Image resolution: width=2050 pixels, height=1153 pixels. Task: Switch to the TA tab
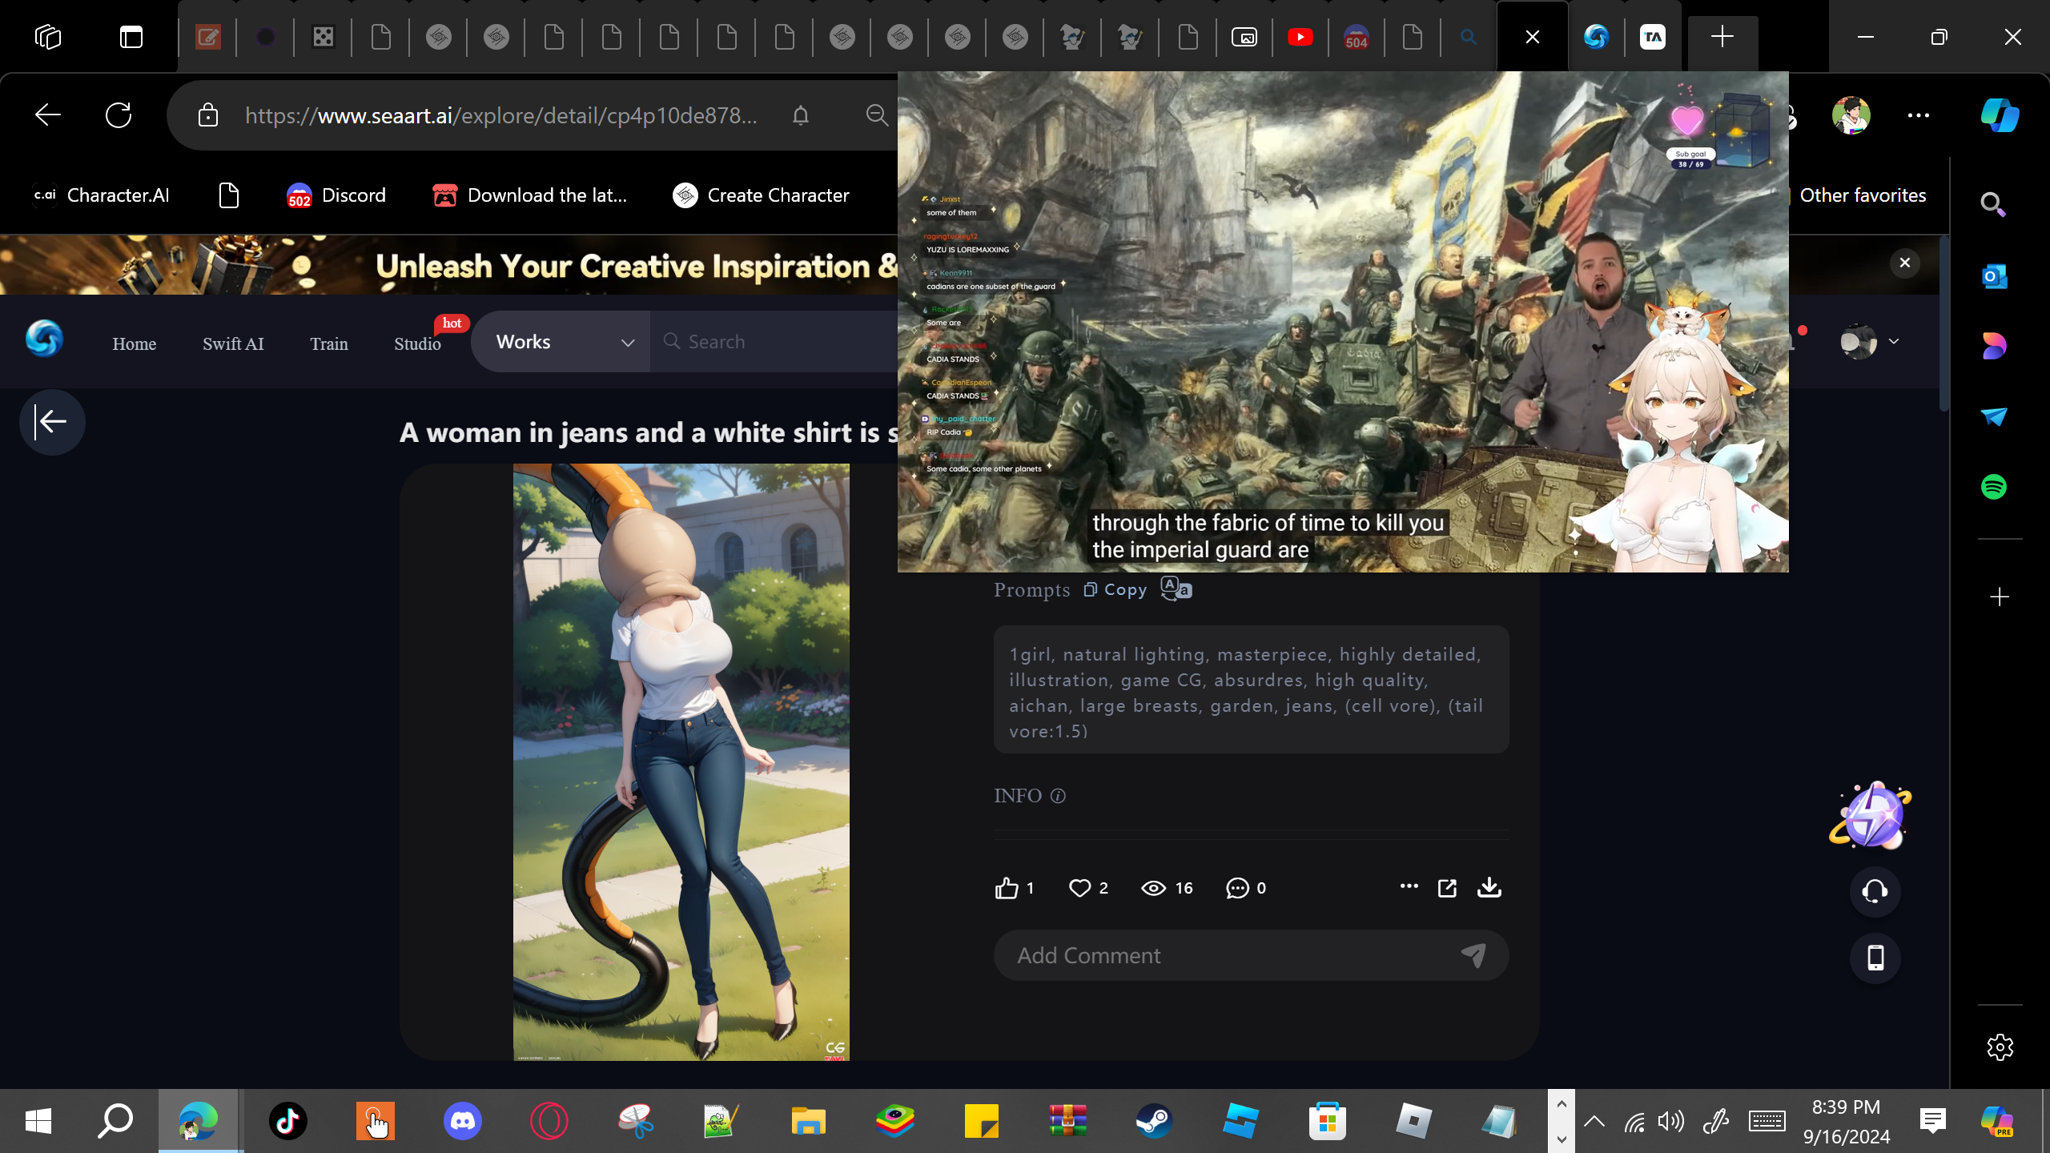tap(1653, 37)
